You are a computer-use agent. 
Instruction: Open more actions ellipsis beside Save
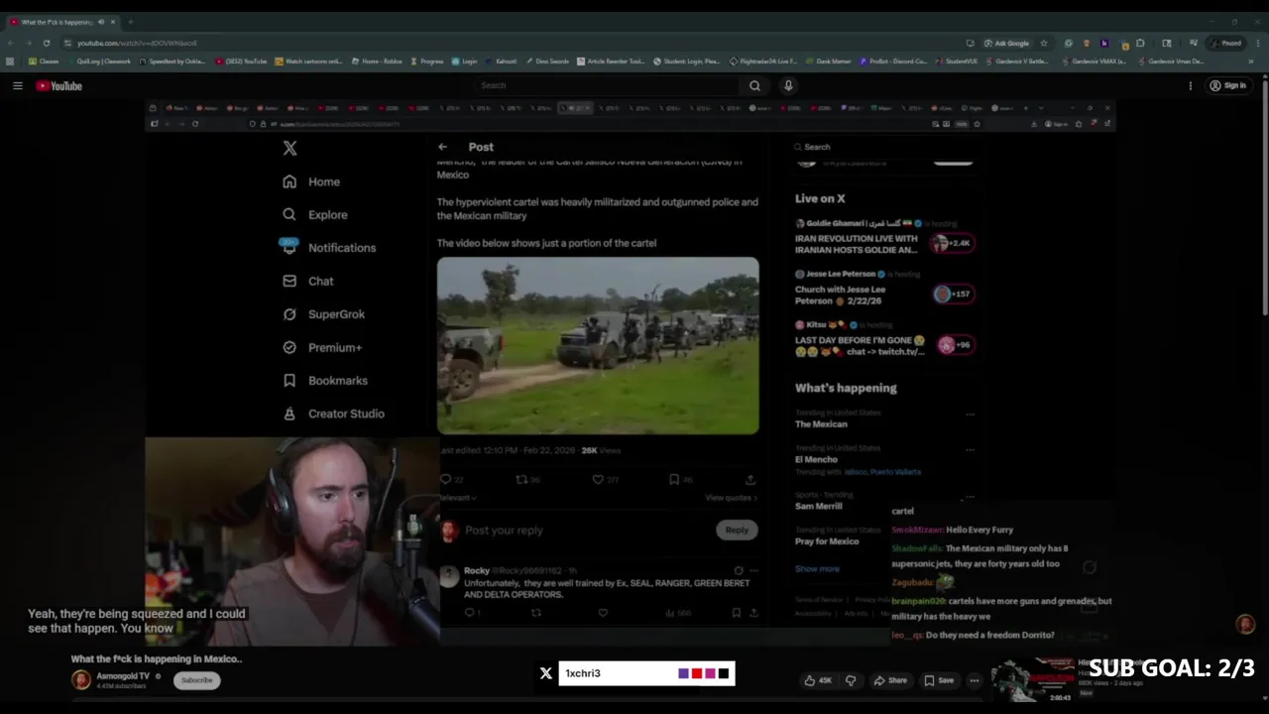point(975,680)
